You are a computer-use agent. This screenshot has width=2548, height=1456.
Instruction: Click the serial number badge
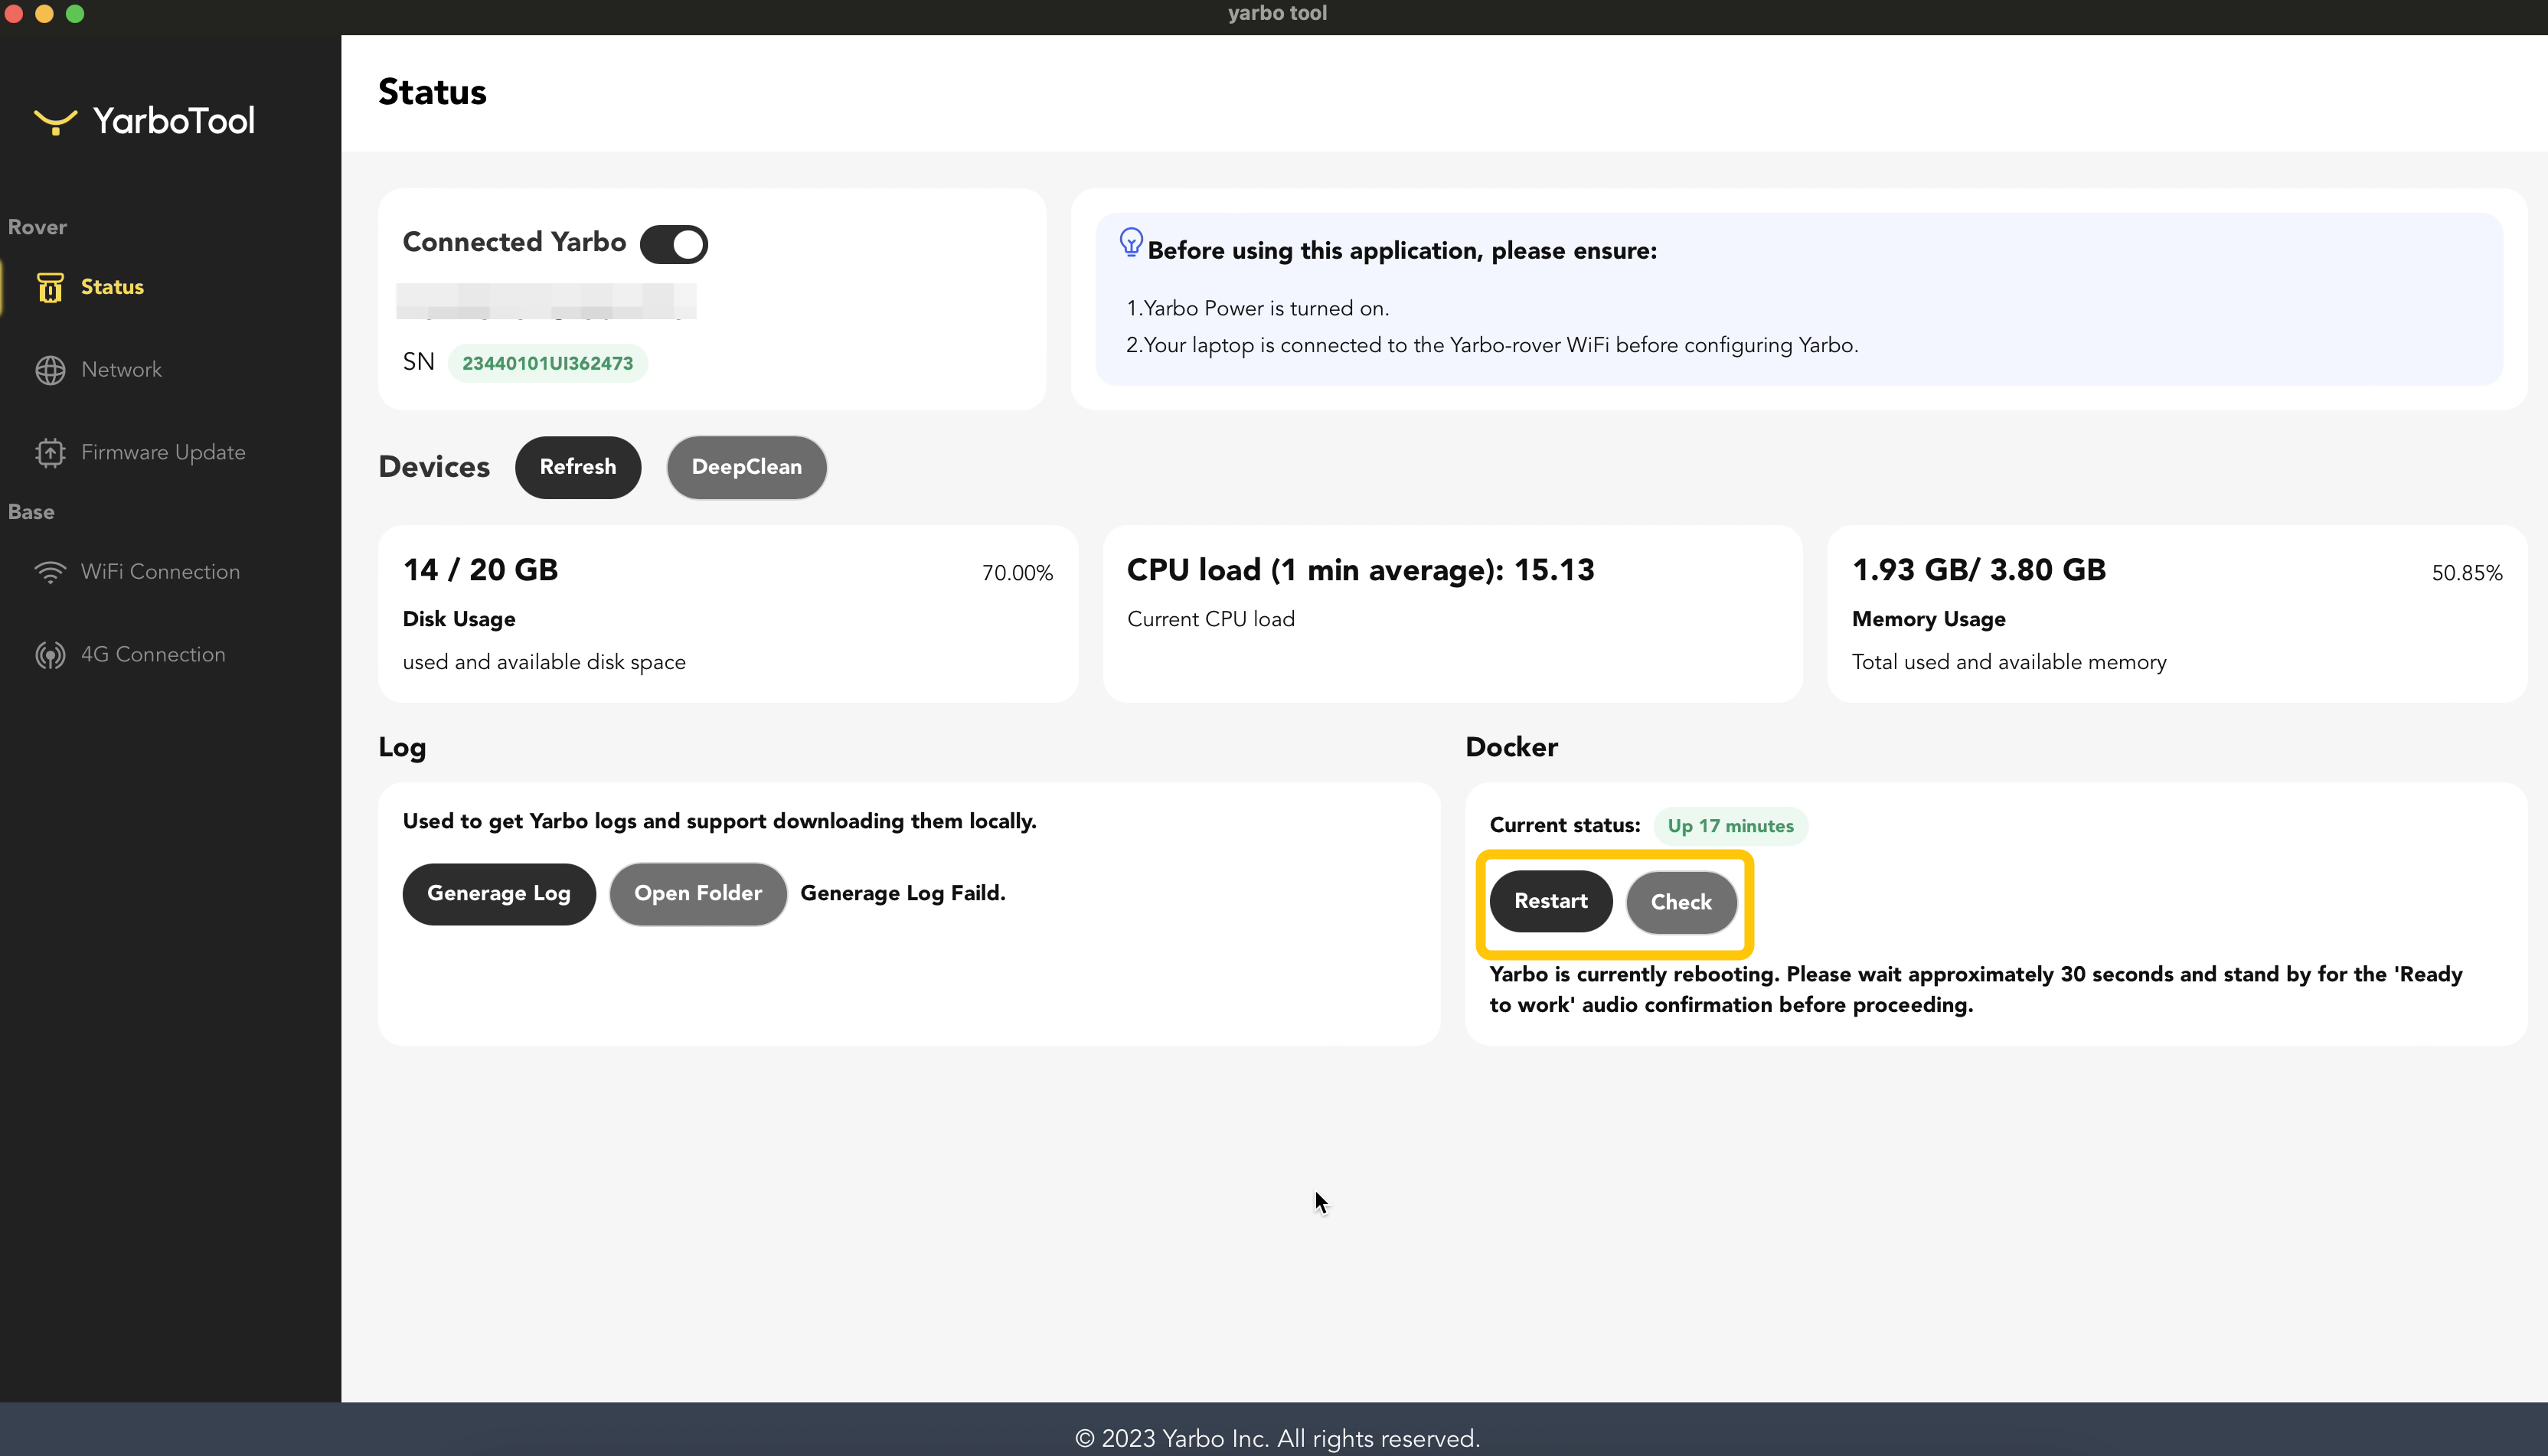pyautogui.click(x=547, y=363)
